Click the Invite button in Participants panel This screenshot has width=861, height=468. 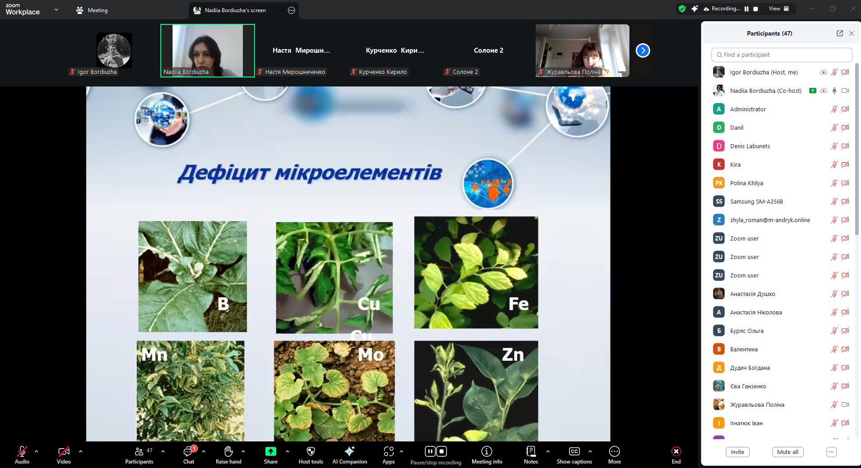coord(738,452)
